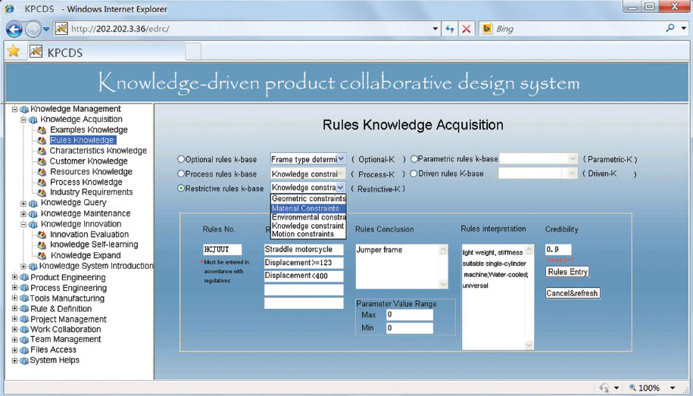
Task: Click the Knowledge Expand tree icon
Action: pos(42,256)
